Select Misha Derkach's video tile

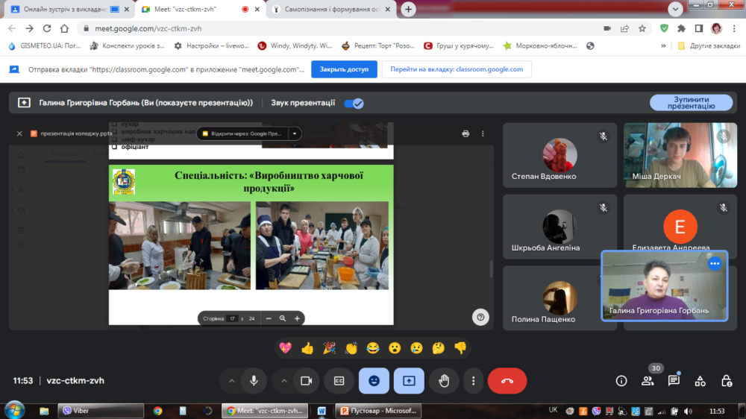(x=680, y=155)
